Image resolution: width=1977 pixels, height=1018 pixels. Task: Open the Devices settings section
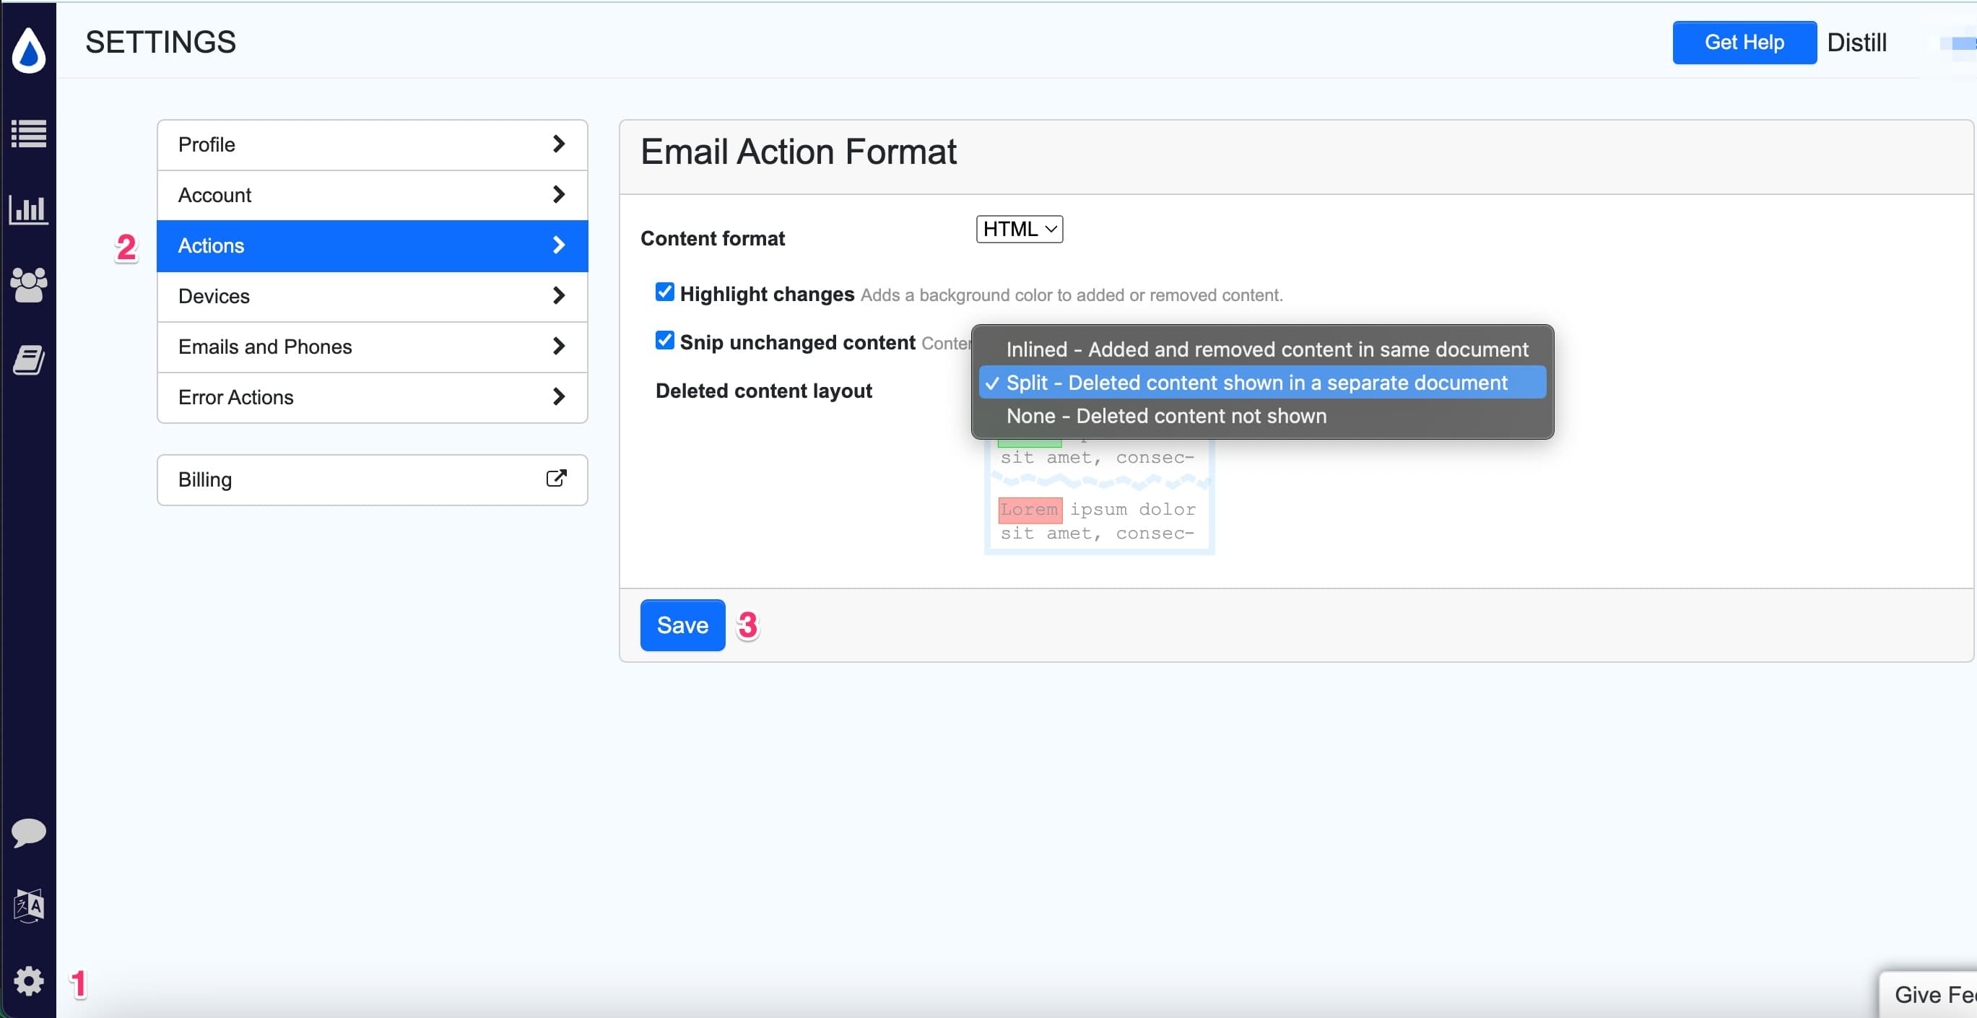pyautogui.click(x=371, y=296)
